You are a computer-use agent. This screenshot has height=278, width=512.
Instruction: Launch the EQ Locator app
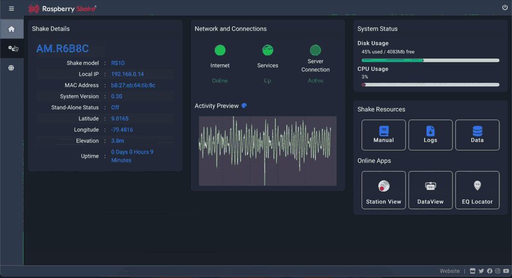pyautogui.click(x=477, y=190)
